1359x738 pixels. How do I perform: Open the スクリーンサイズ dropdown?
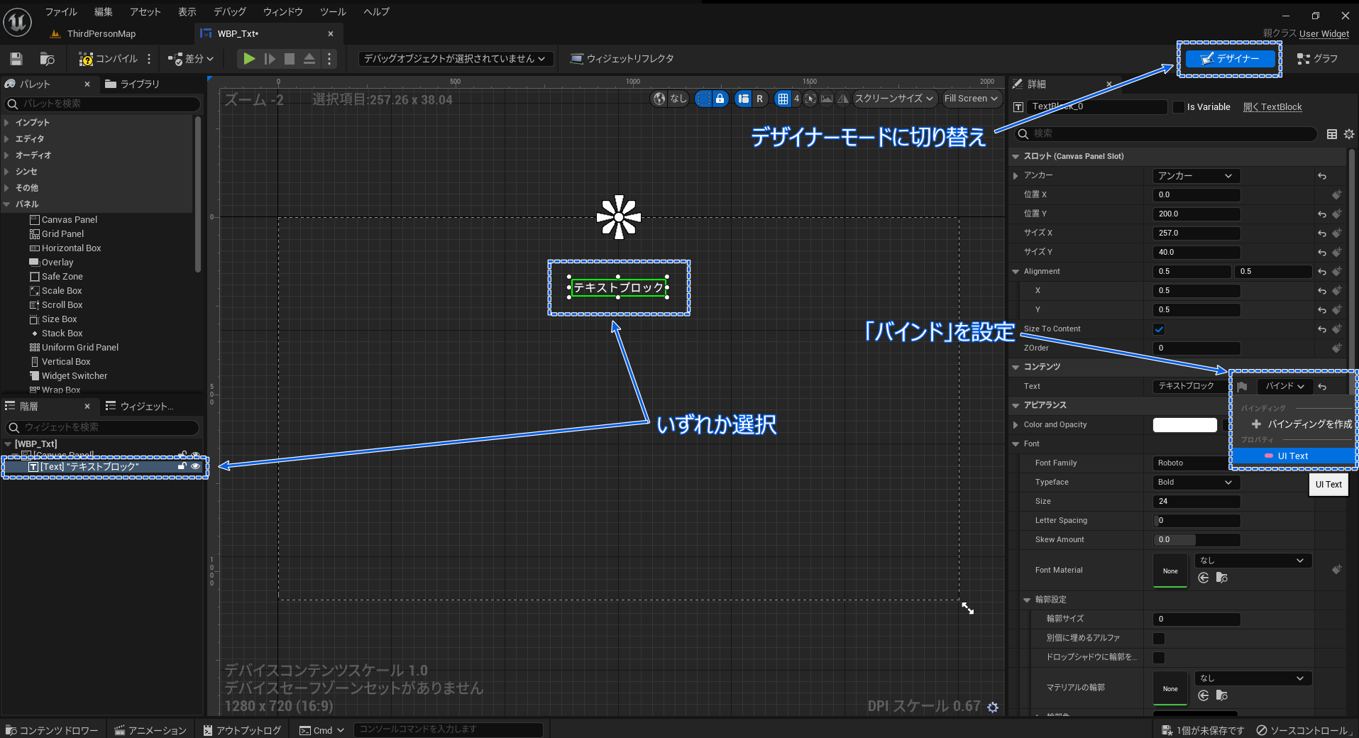tap(894, 99)
